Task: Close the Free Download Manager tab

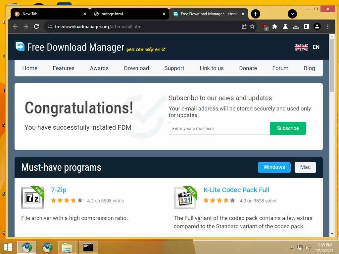Action: [x=243, y=14]
